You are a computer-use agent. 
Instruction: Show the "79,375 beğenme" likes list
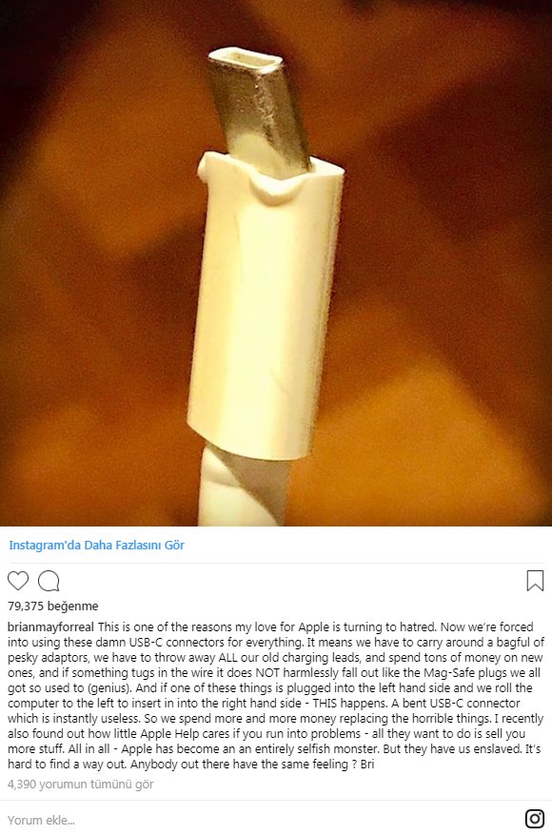point(53,606)
